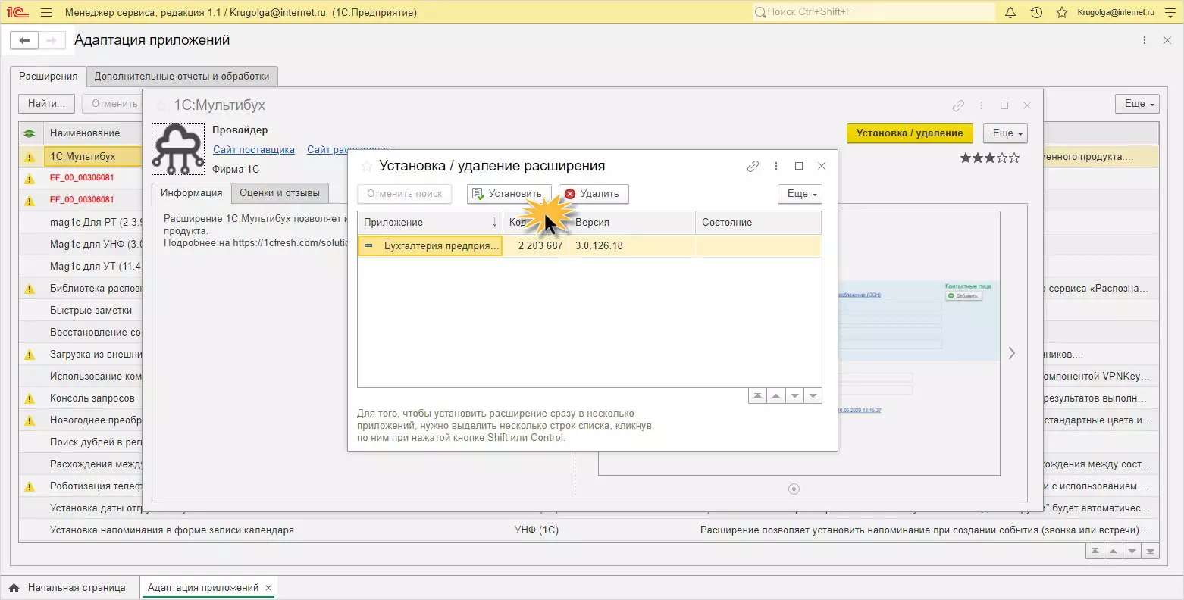Open the Сайт поставщика link
Image resolution: width=1184 pixels, height=600 pixels.
pos(254,150)
